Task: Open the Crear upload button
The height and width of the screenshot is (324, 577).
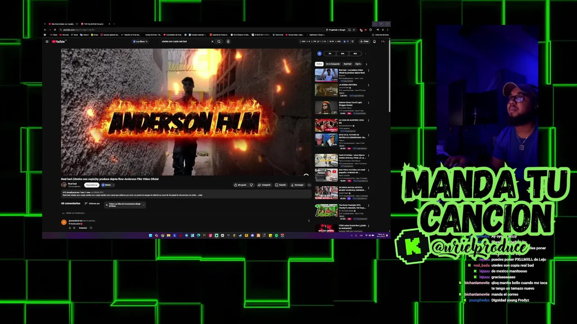Action: coord(364,41)
